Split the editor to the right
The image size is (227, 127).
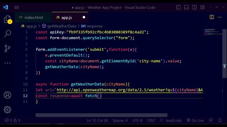(x=212, y=17)
